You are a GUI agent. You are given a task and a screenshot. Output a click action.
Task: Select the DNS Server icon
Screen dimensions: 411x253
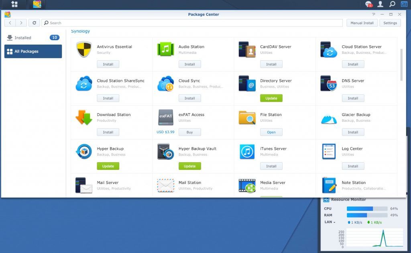coord(328,84)
